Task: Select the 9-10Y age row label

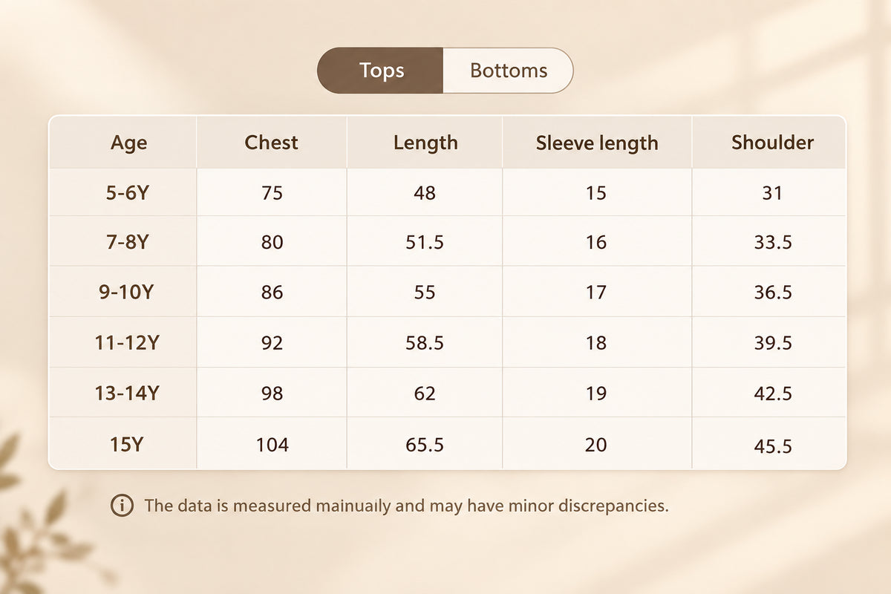Action: tap(126, 292)
